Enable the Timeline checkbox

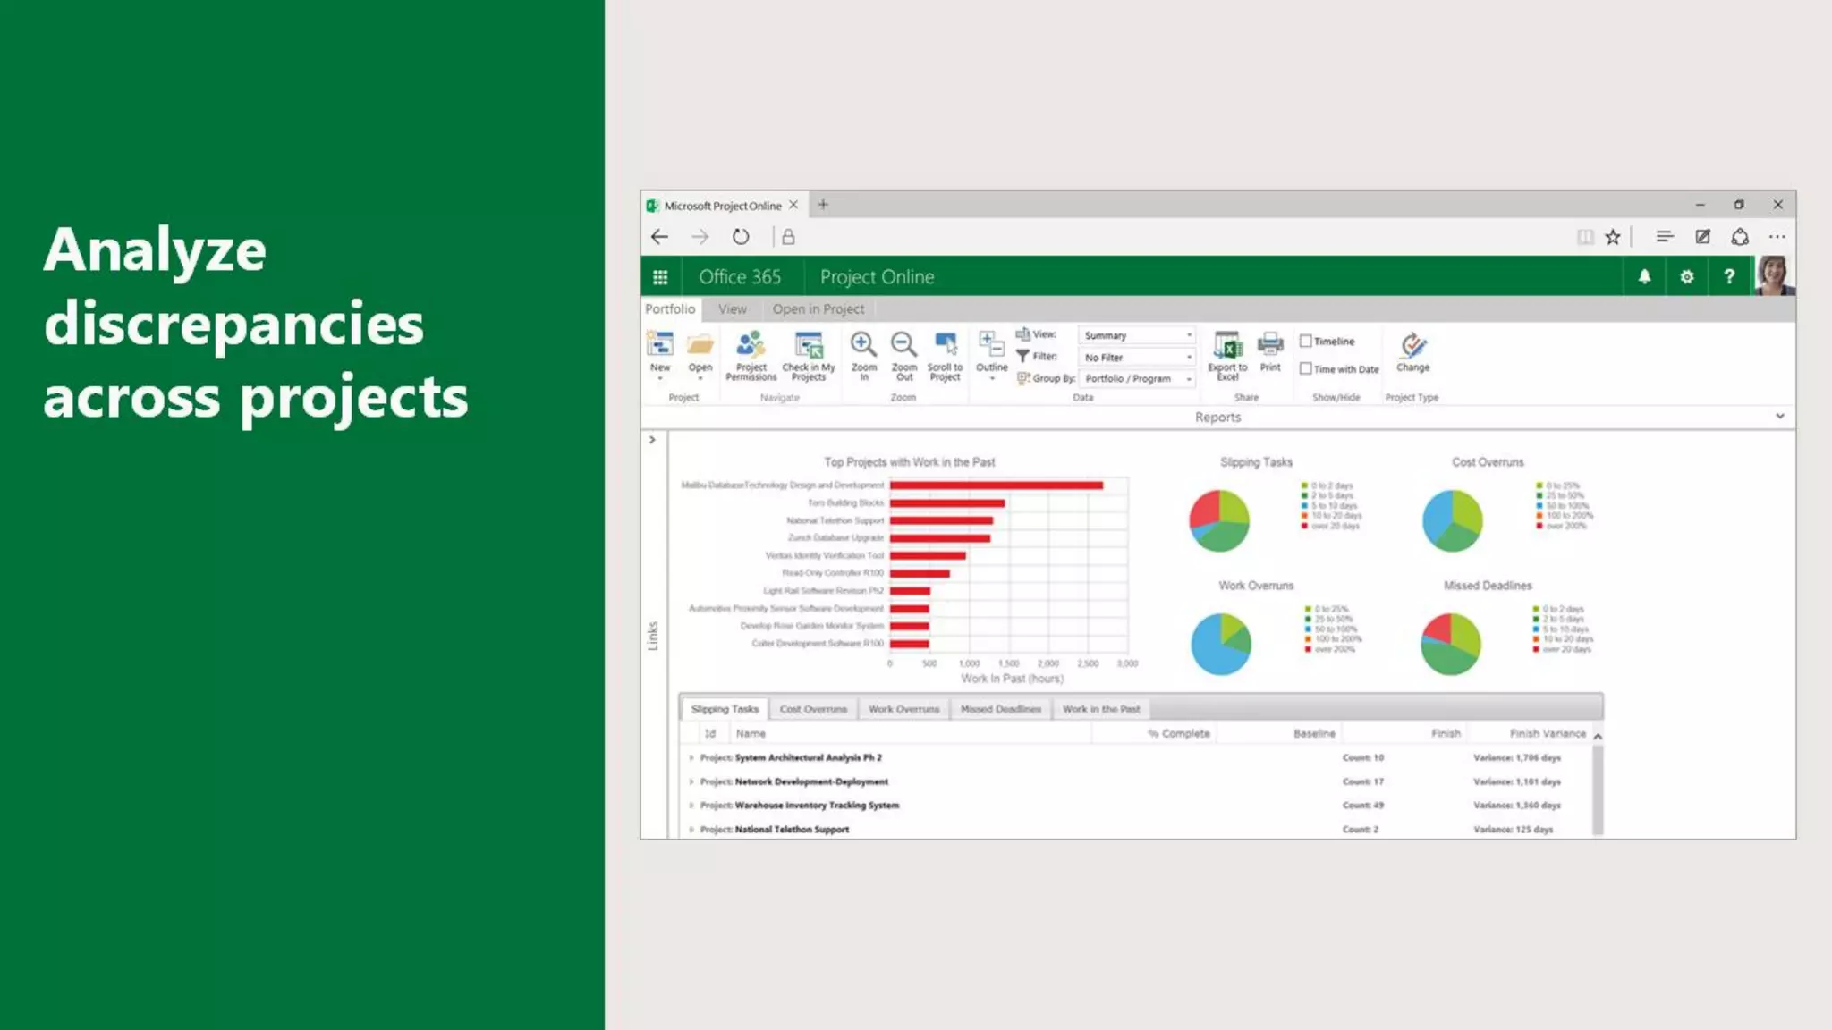(1306, 341)
